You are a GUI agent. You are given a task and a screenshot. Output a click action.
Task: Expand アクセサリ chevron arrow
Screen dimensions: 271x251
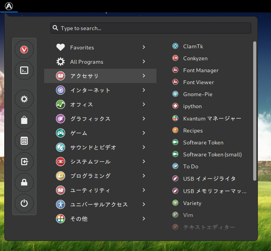144,76
